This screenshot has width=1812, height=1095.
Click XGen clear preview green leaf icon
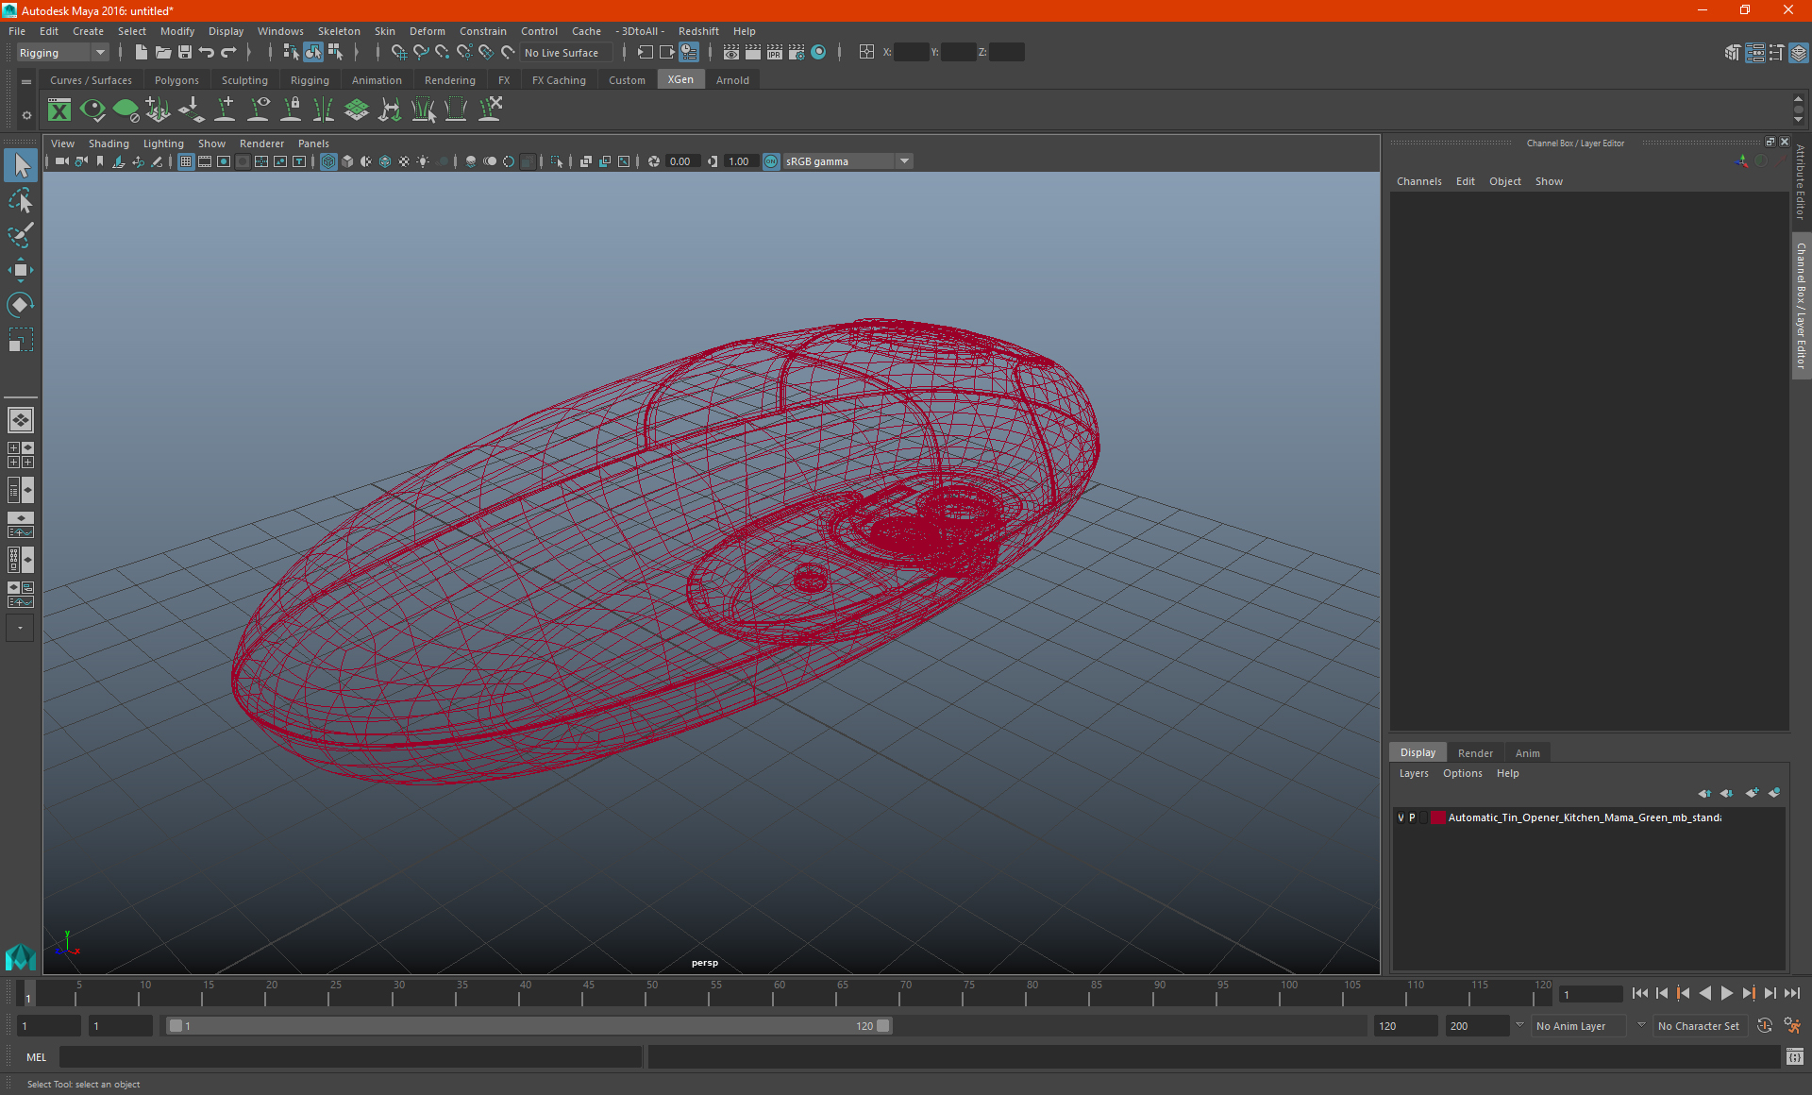point(126,110)
